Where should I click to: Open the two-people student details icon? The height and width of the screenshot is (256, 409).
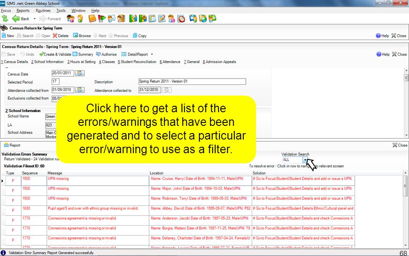(70, 18)
